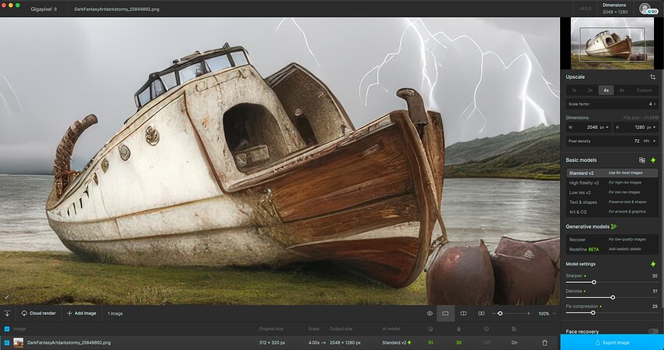This screenshot has height=350, width=664.
Task: Switch to single view mode
Action: coord(445,313)
